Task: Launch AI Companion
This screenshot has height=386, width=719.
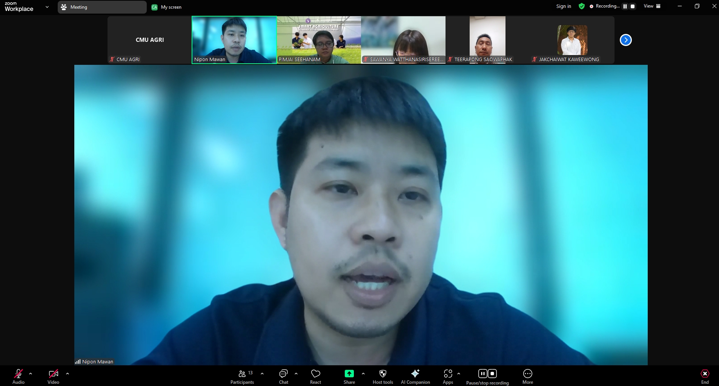Action: tap(415, 377)
